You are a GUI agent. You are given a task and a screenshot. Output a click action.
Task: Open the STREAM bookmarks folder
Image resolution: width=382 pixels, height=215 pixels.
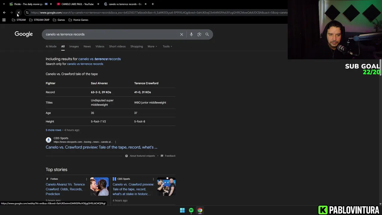pos(19,20)
